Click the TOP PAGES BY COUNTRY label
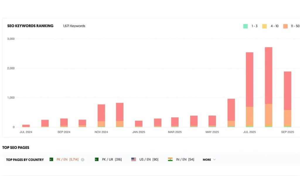Viewport: 300px width, 176px height. (25, 160)
